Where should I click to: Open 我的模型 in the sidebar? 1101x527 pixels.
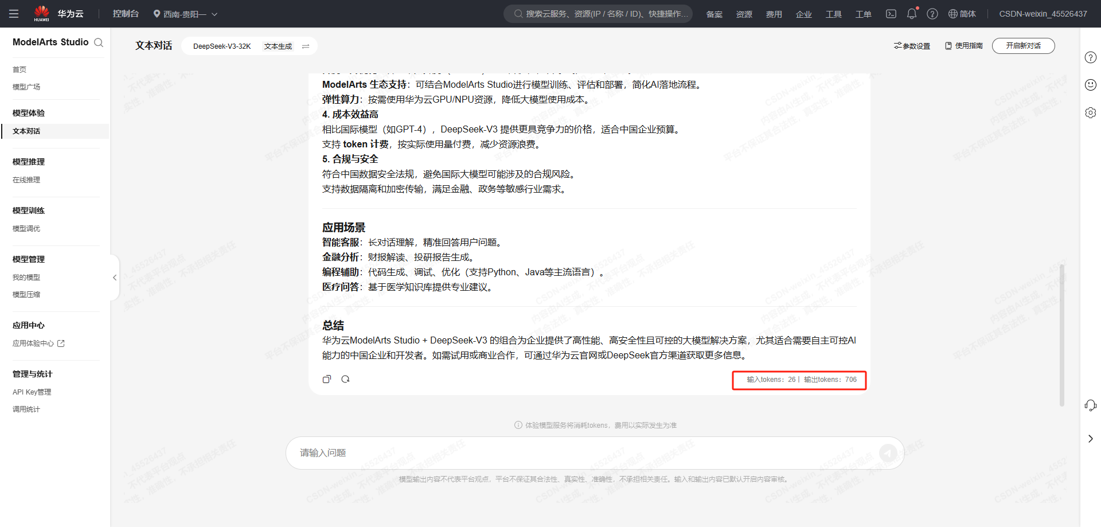coord(26,278)
